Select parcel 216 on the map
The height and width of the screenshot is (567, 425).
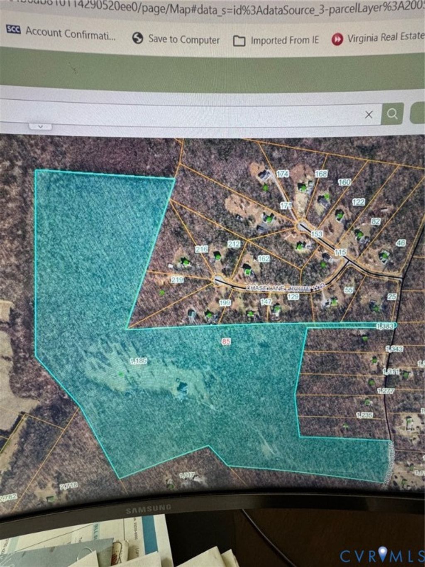pos(202,249)
